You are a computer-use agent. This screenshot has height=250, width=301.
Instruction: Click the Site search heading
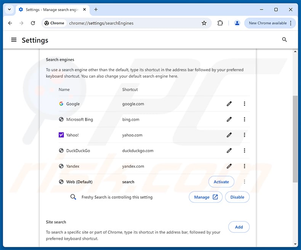click(56, 222)
